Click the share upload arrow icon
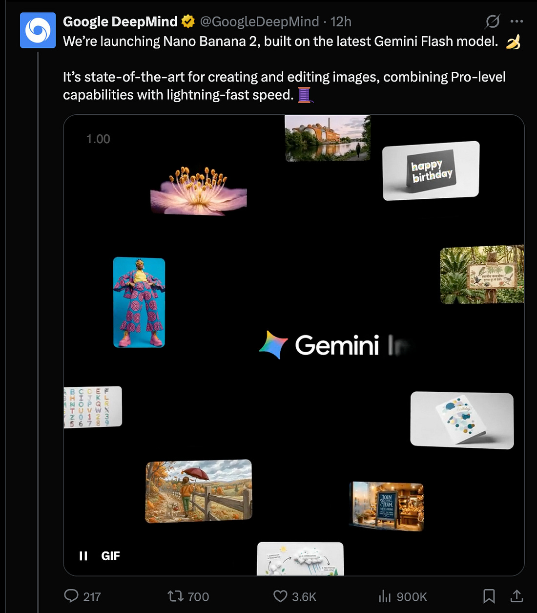The width and height of the screenshot is (537, 613). [516, 596]
